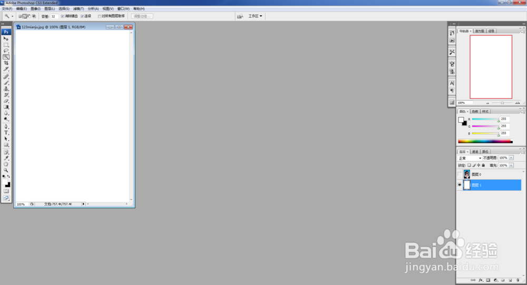
Task: Open the 文件(F) menu
Action: point(7,9)
